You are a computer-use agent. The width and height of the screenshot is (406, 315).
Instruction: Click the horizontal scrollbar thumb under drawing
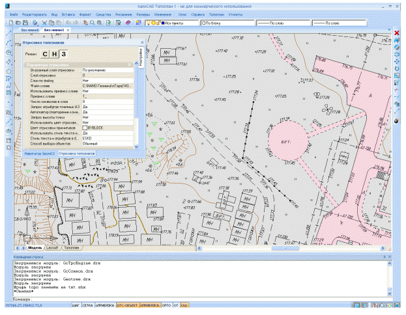(x=285, y=248)
